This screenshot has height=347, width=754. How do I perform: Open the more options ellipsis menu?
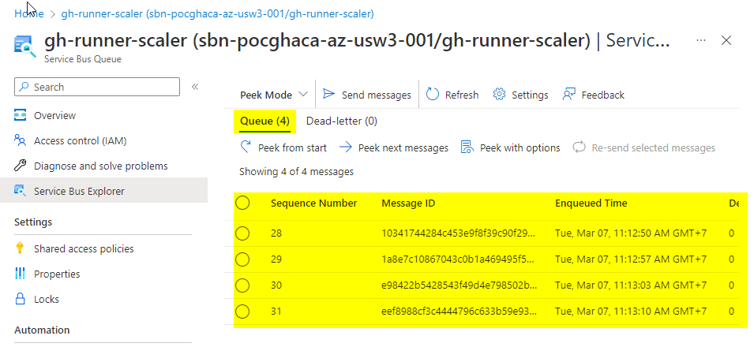click(x=701, y=40)
